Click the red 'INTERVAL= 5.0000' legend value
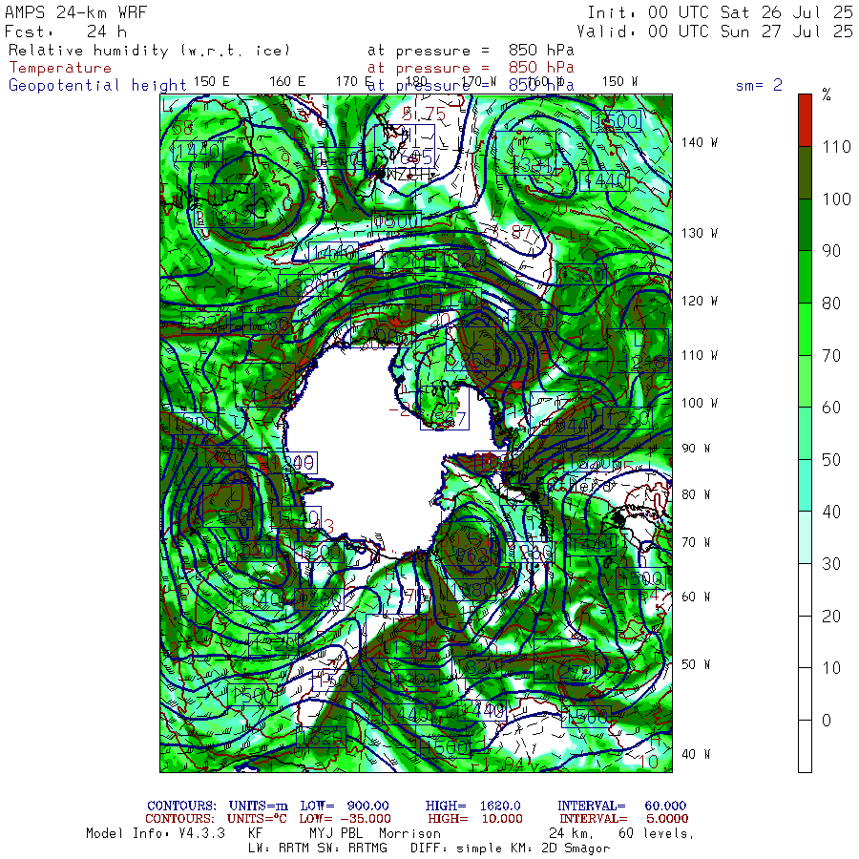The width and height of the screenshot is (859, 859). (x=624, y=819)
